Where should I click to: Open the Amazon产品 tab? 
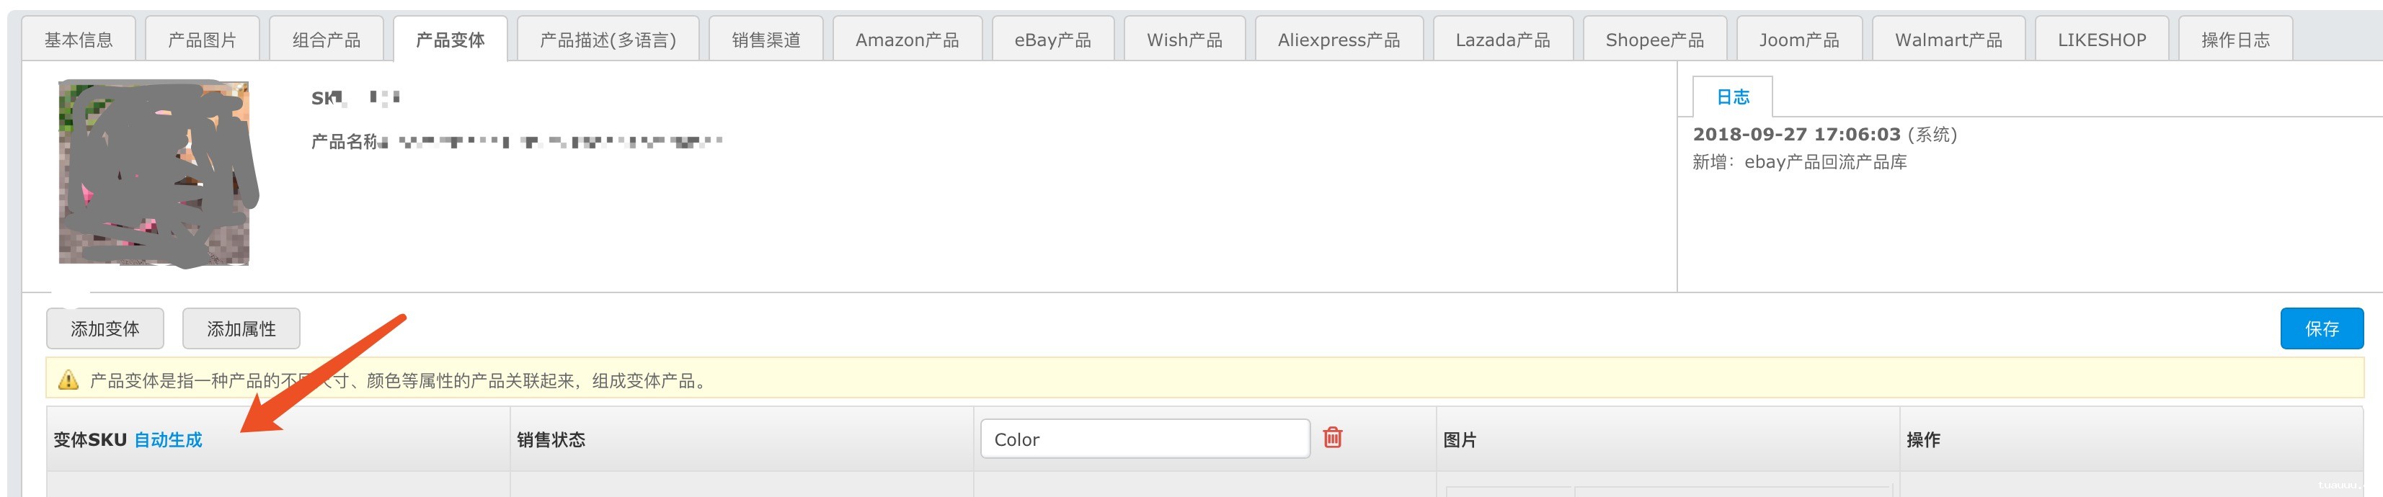pyautogui.click(x=907, y=40)
